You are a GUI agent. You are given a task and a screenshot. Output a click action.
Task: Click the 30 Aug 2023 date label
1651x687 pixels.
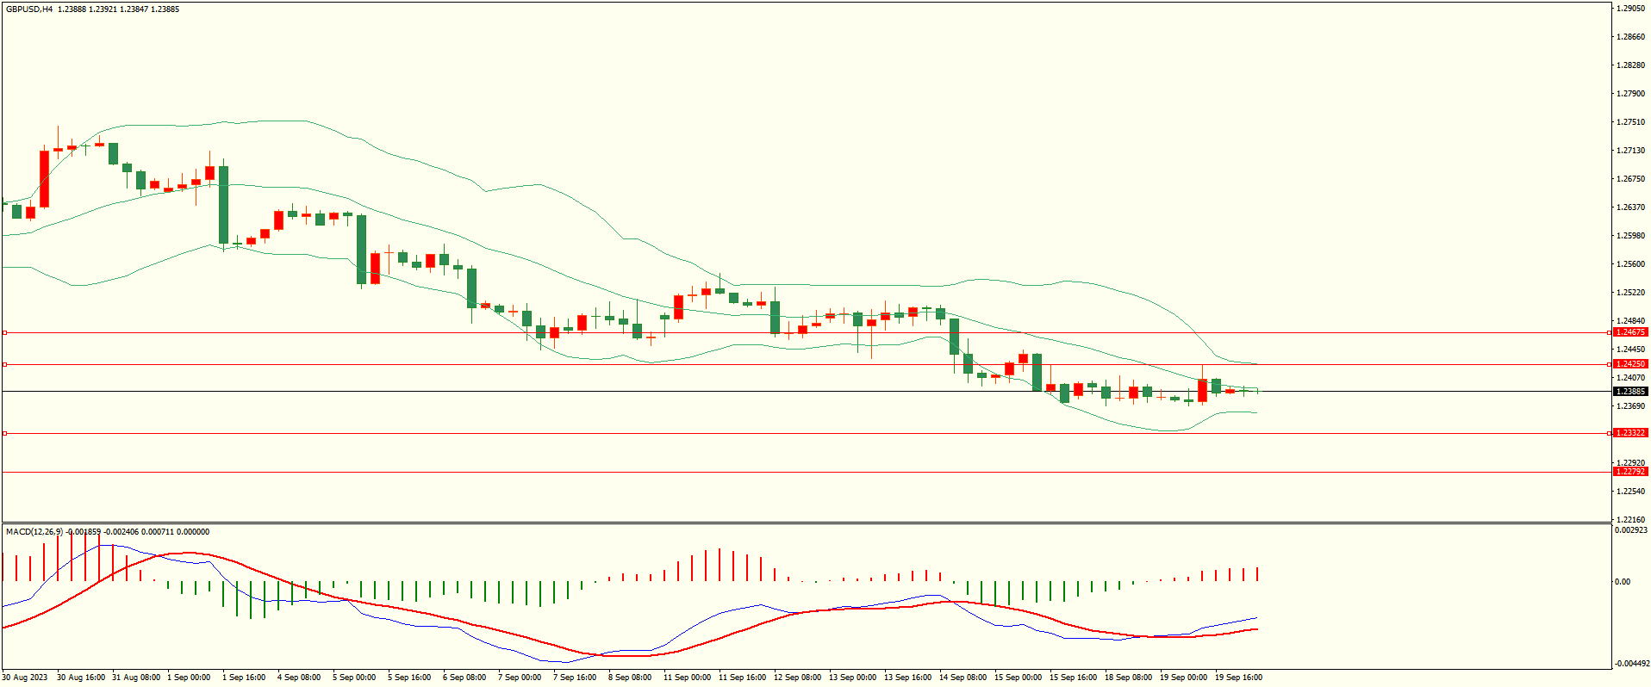point(26,678)
